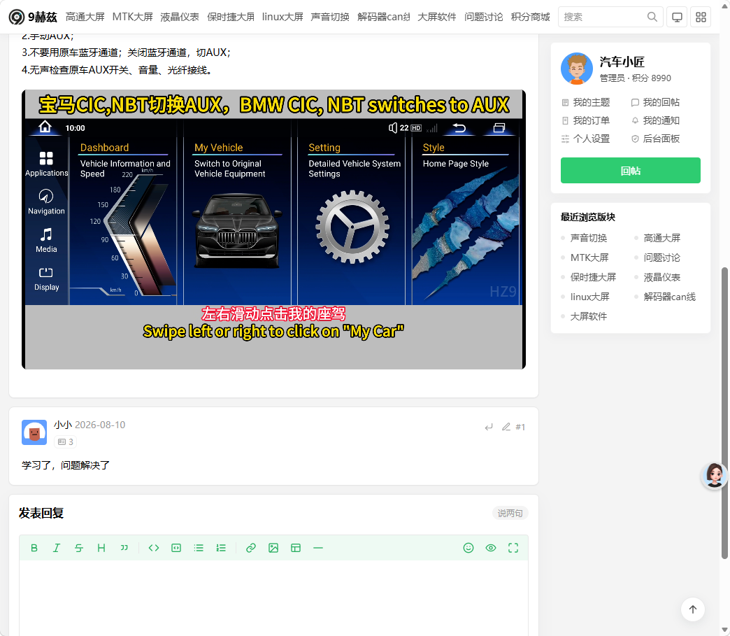The image size is (730, 636).
Task: Insert horizontal rule in reply editor
Action: [x=318, y=548]
